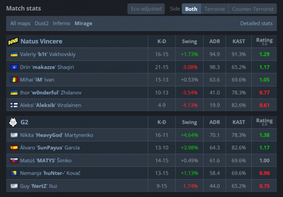Click the Spain flag beside SunPayus
The width and height of the screenshot is (283, 197).
coord(14,148)
